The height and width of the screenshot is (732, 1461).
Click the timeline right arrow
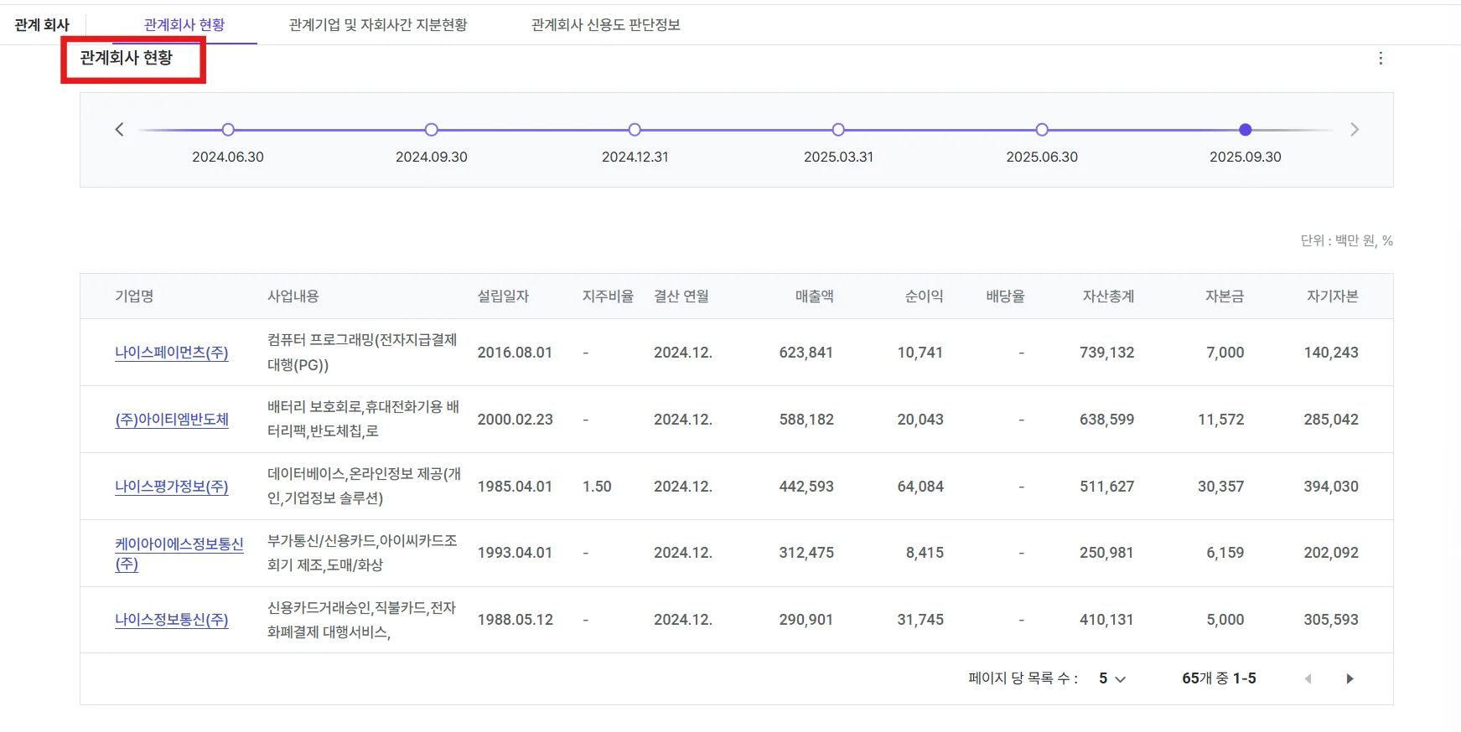tap(1354, 129)
